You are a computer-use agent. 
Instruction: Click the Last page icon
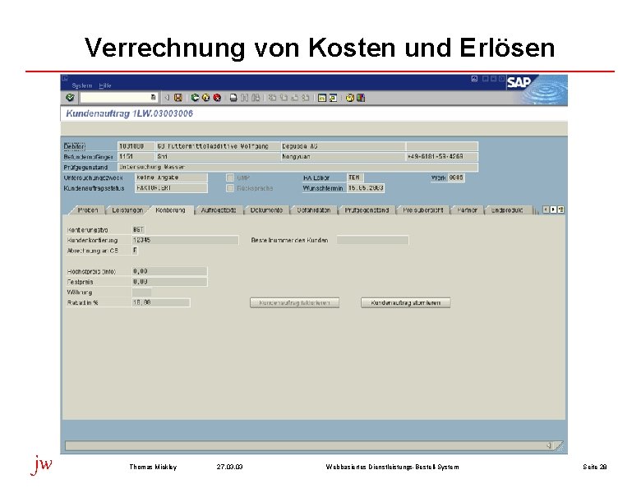point(306,98)
